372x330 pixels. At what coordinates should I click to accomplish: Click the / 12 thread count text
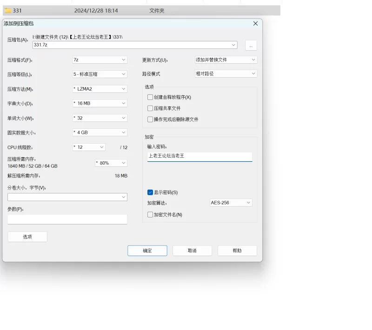click(x=124, y=147)
